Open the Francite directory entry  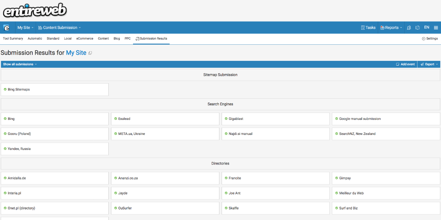tap(276, 178)
